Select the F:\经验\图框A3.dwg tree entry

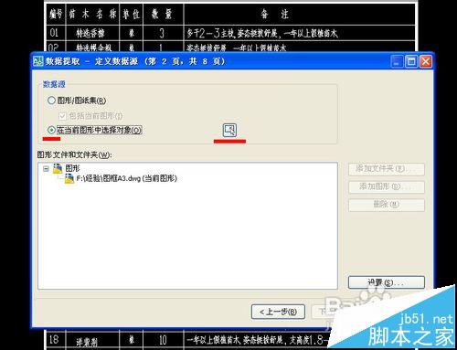(x=126, y=178)
